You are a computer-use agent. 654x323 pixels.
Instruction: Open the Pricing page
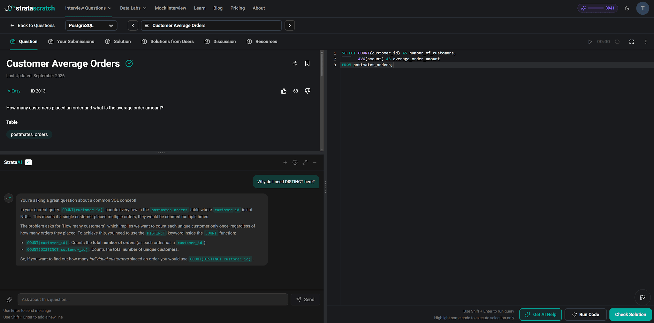click(x=238, y=8)
